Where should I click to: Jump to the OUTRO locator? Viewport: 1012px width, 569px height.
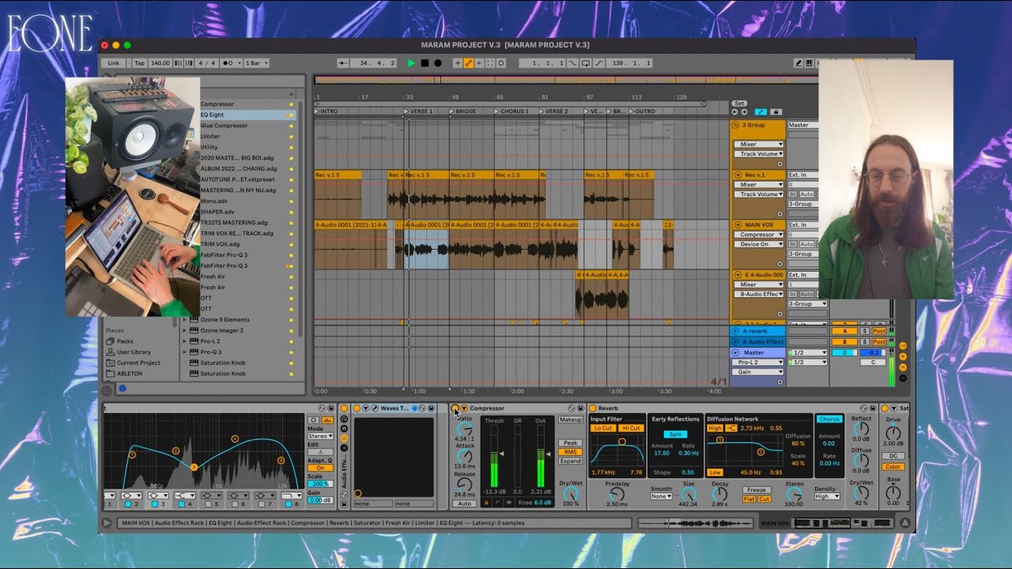coord(643,111)
